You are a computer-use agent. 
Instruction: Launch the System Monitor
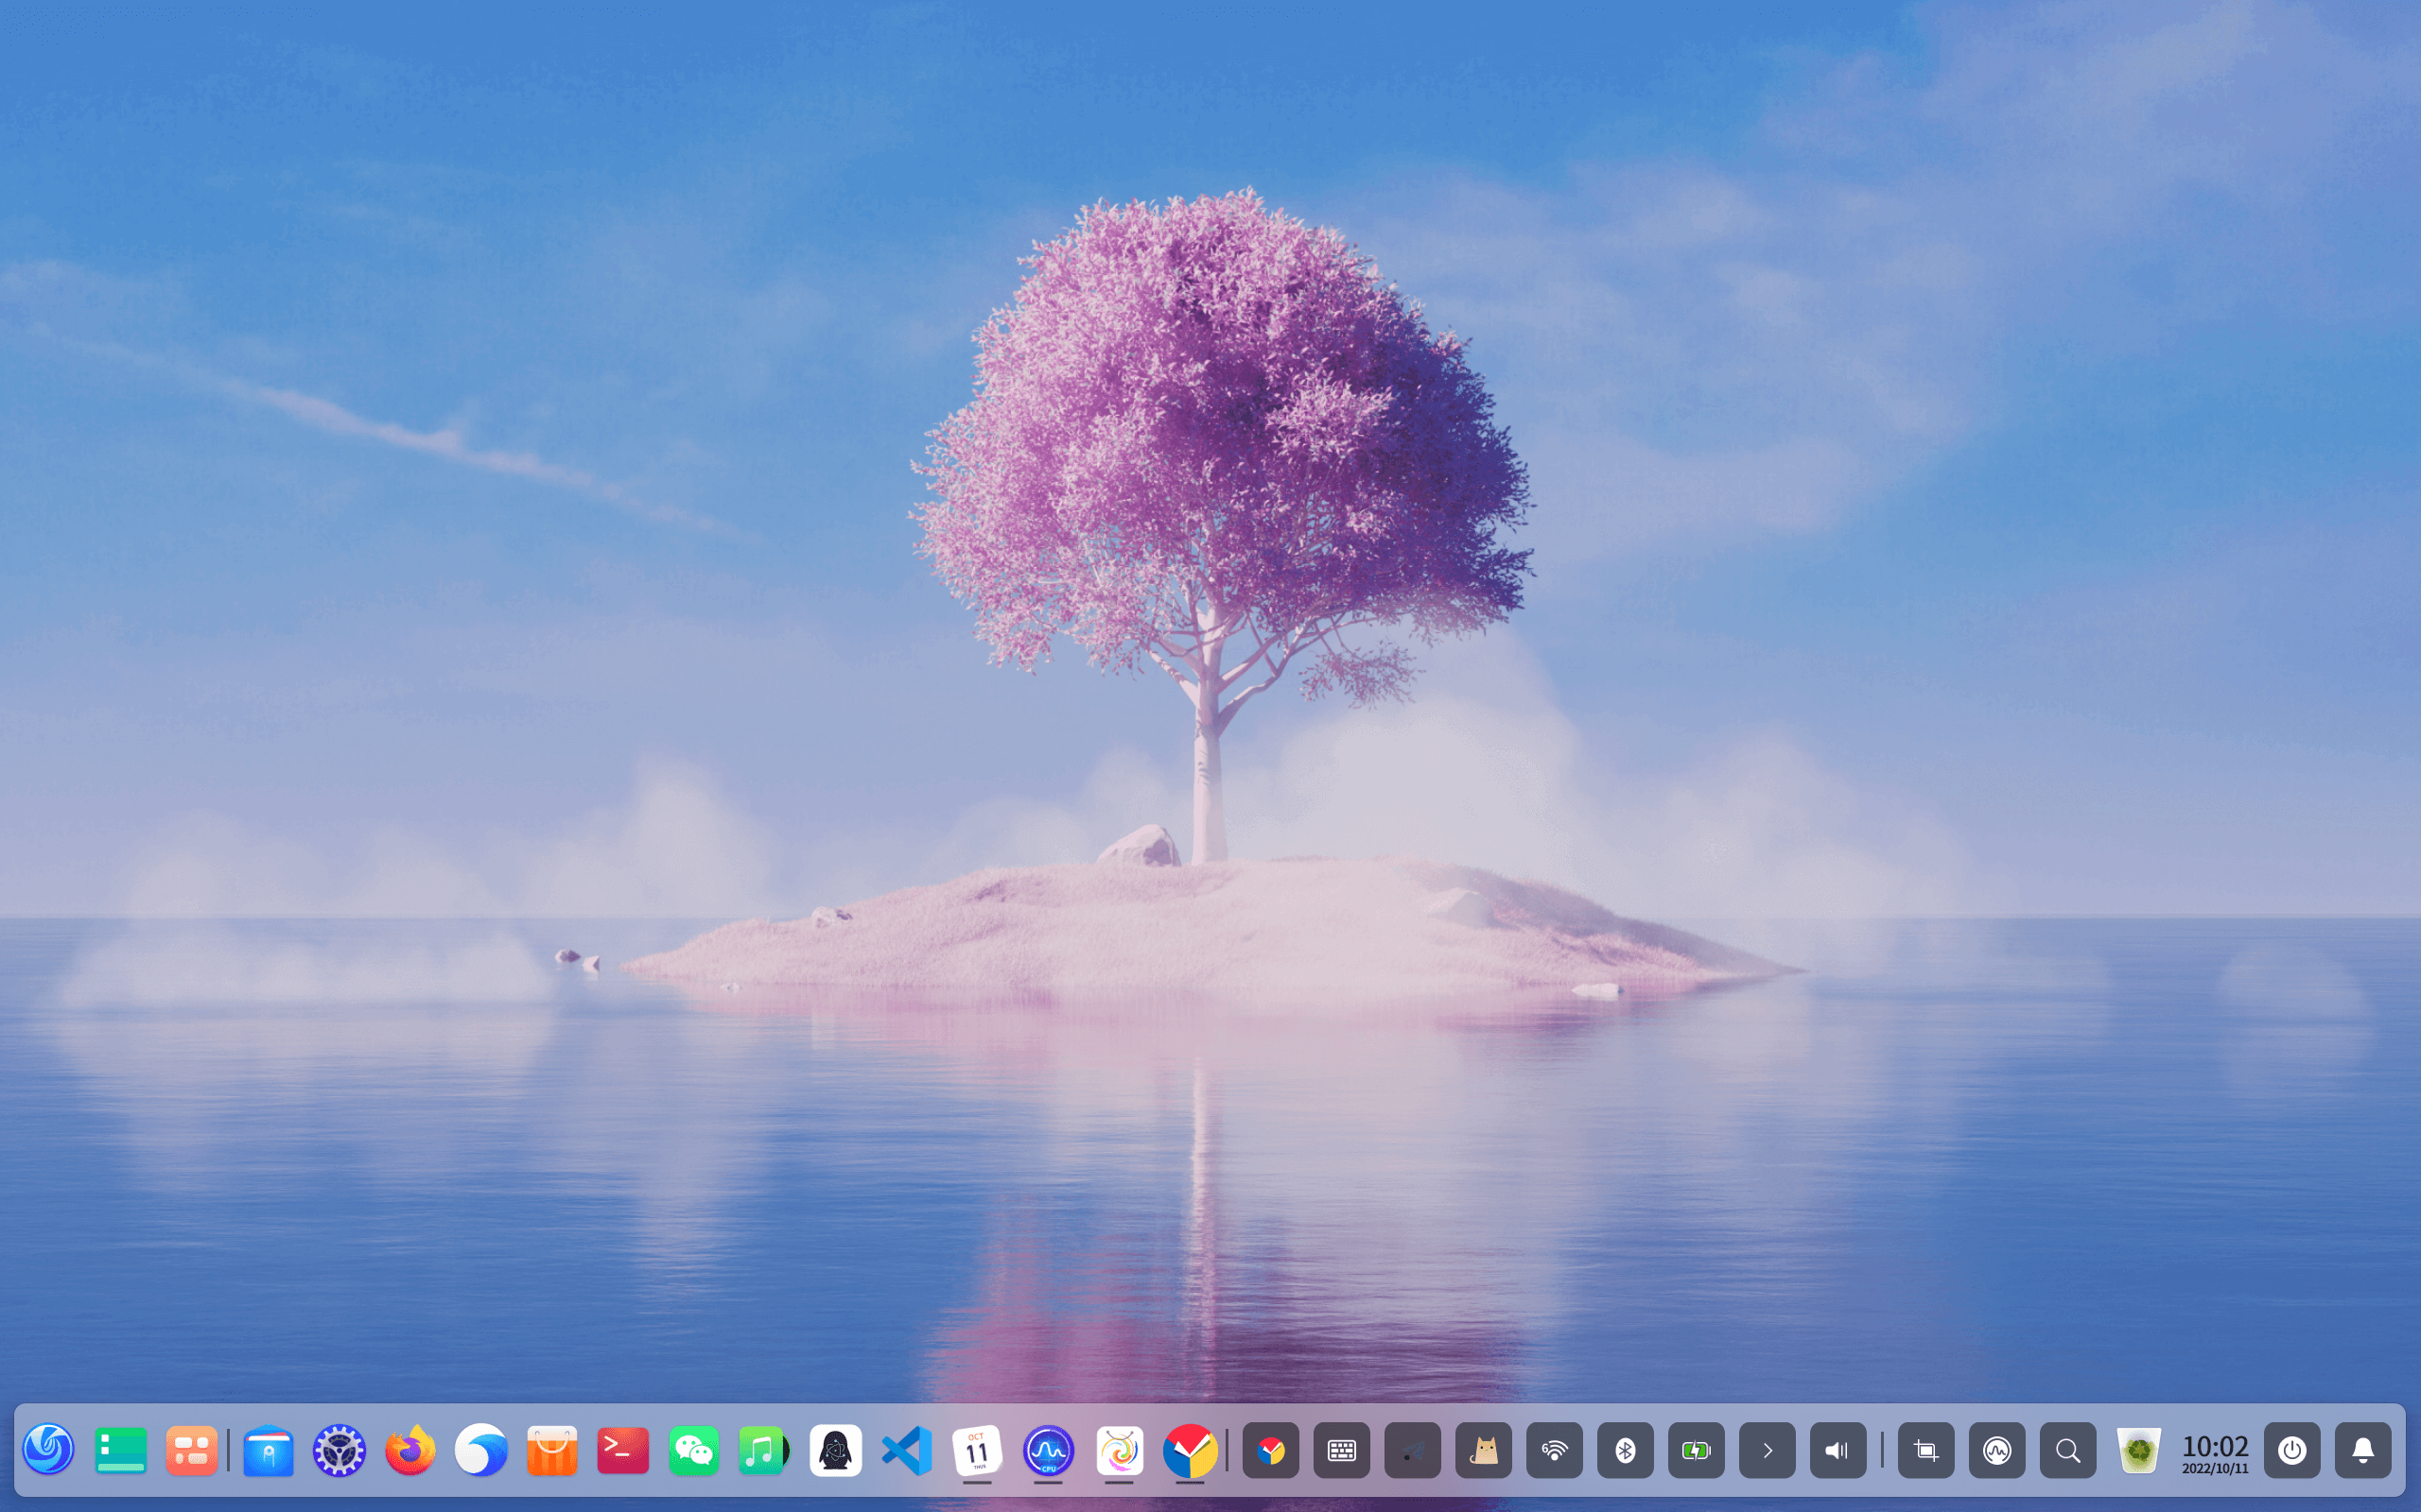point(1049,1450)
